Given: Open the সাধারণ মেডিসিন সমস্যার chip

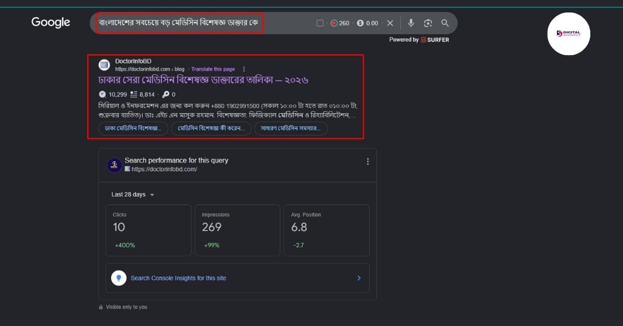Looking at the screenshot, I should [x=291, y=128].
